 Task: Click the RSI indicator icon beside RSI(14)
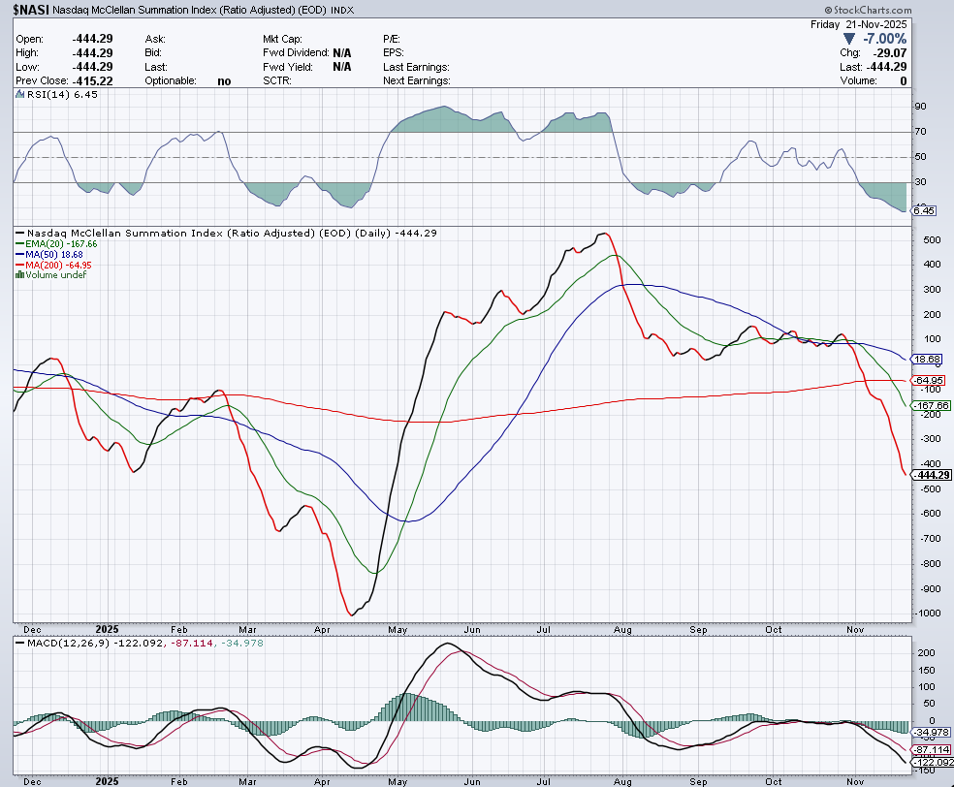(20, 94)
